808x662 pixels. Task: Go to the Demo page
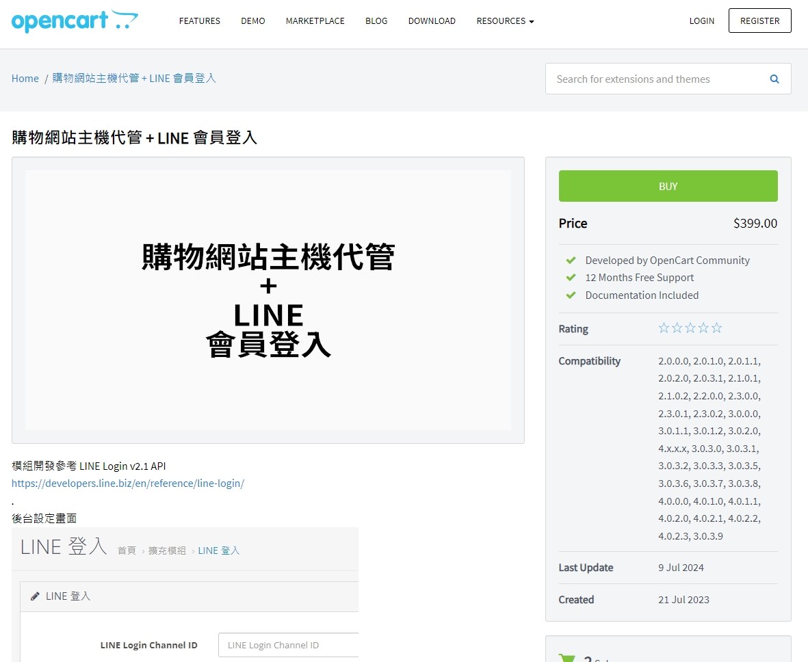[253, 21]
